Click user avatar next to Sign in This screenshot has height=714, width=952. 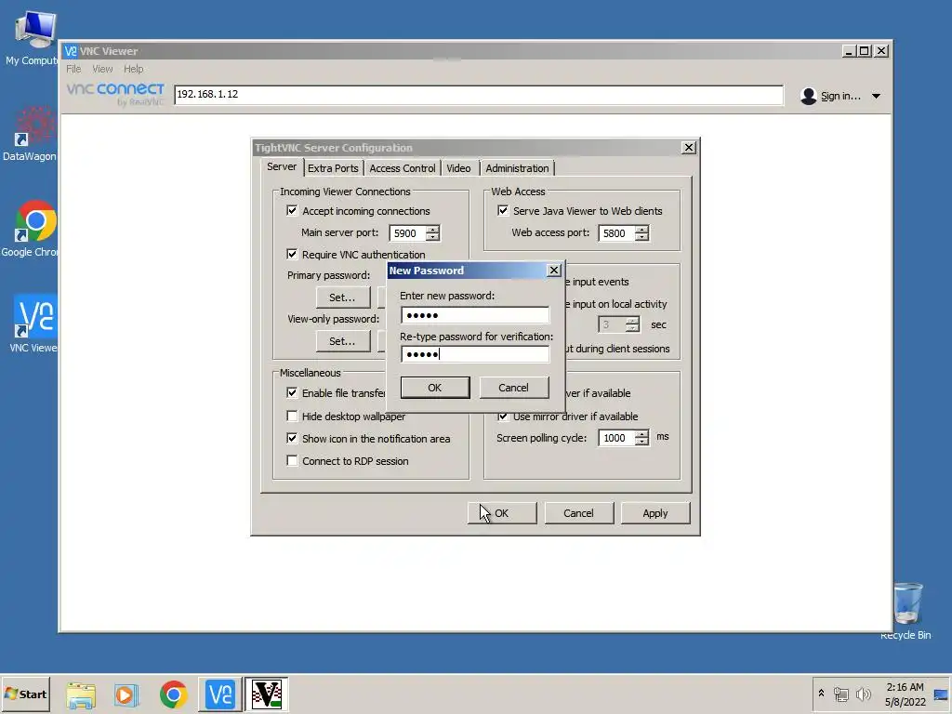click(x=808, y=96)
